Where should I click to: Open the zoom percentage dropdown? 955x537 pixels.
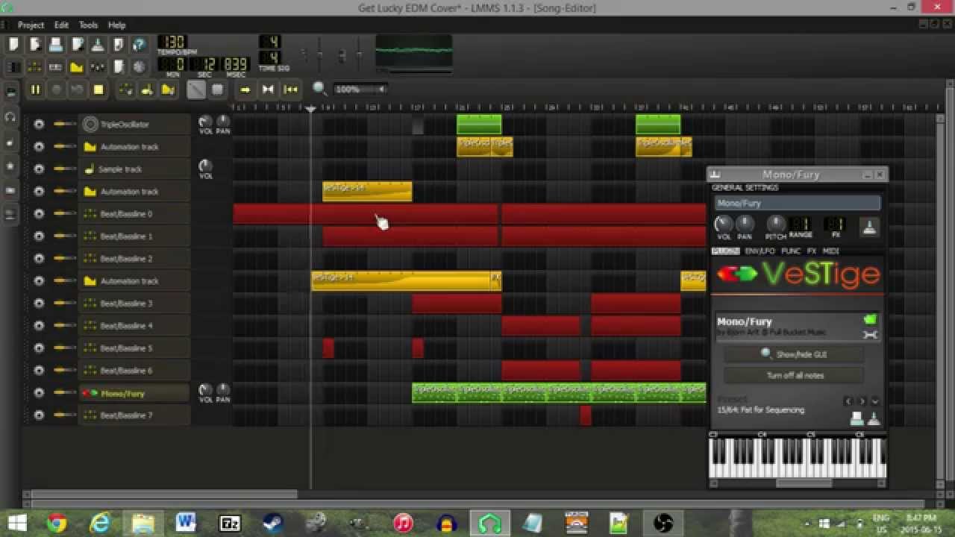click(359, 89)
